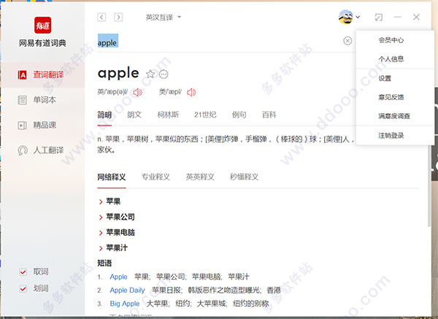Screen dimensions: 438x319
Task: Open 查词翻译 in the sidebar
Action: 43,75
